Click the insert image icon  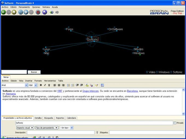click(x=91, y=85)
